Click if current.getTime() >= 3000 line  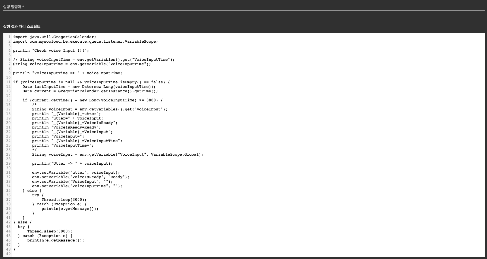click(93, 100)
